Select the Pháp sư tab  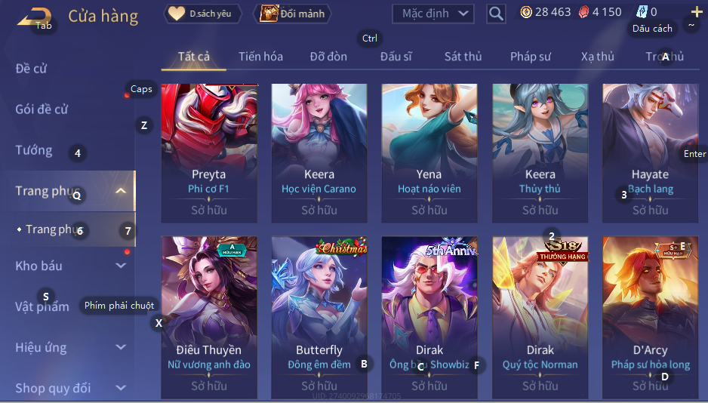point(531,57)
